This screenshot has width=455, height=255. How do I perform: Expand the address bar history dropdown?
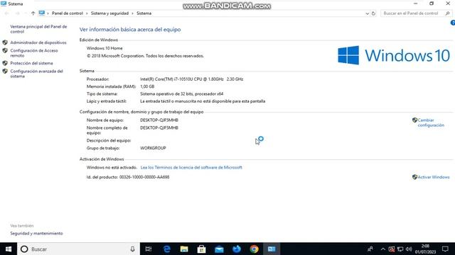point(367,13)
